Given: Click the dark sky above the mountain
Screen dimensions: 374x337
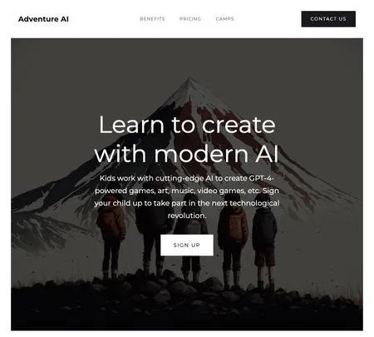Looking at the screenshot, I should coord(187,57).
